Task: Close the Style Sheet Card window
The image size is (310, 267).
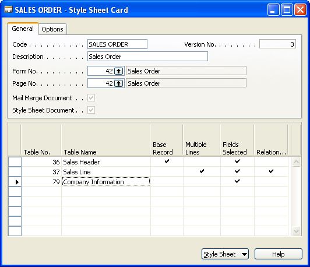Action: (300, 9)
